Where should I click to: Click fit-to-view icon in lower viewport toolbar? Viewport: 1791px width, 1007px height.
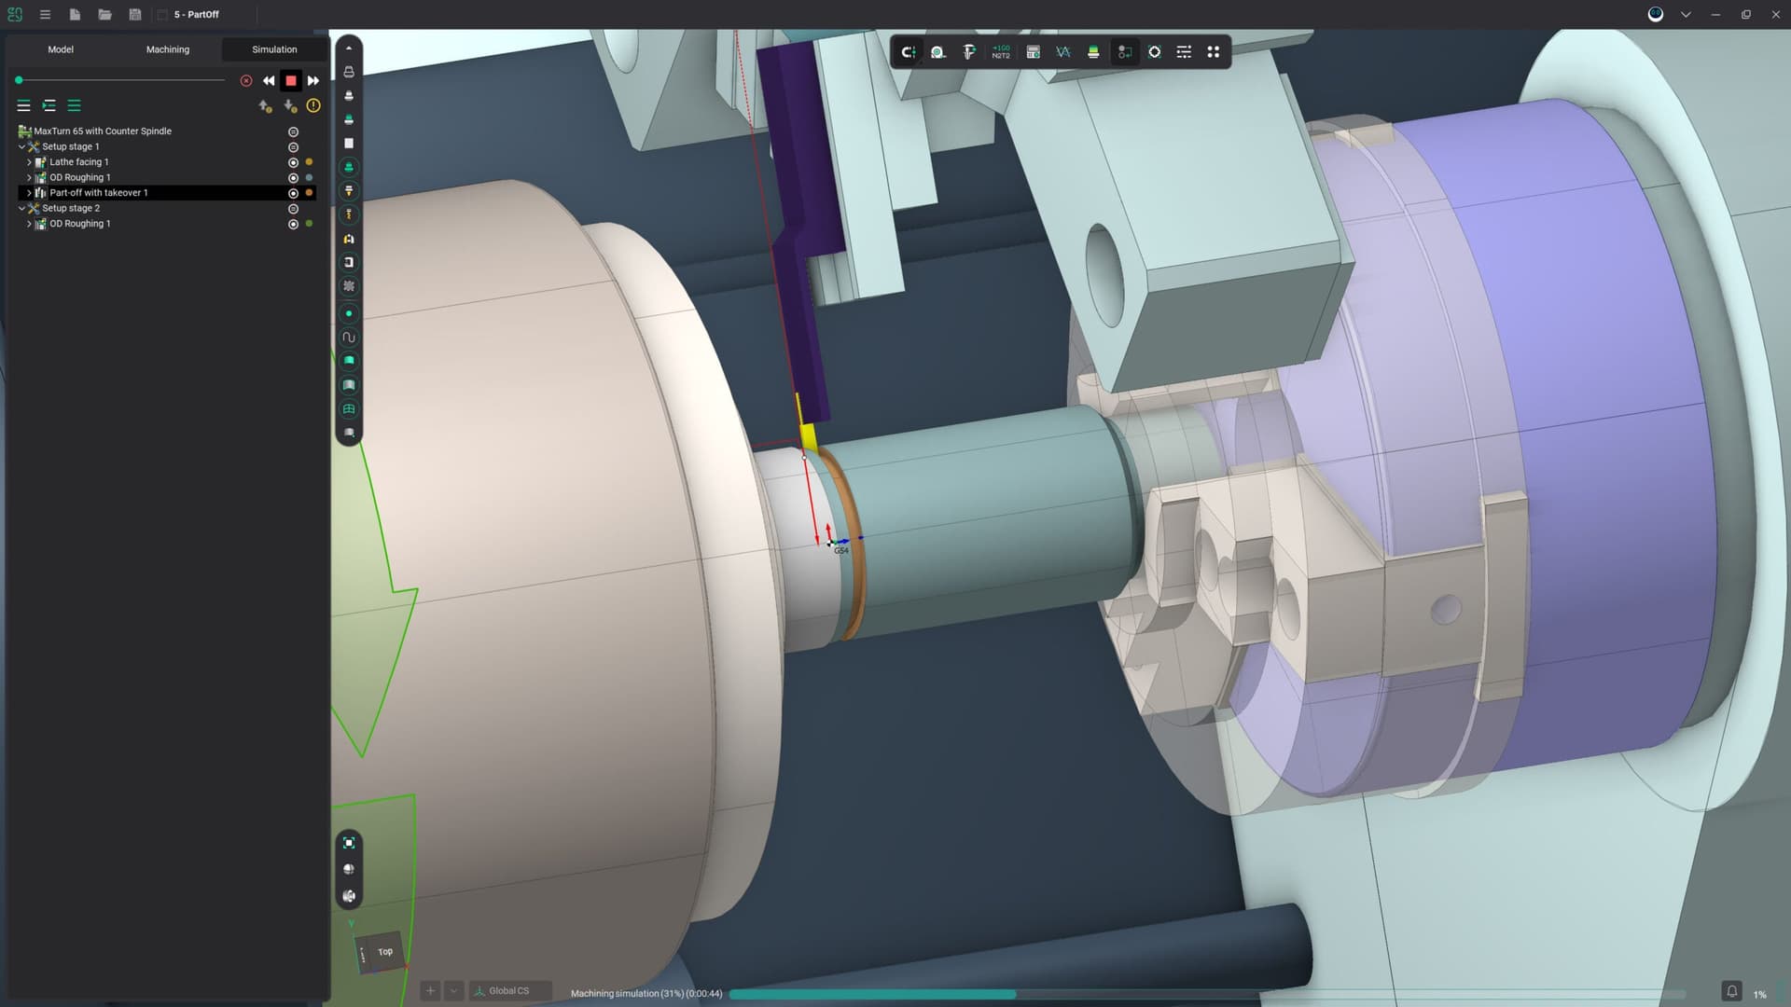pyautogui.click(x=349, y=843)
